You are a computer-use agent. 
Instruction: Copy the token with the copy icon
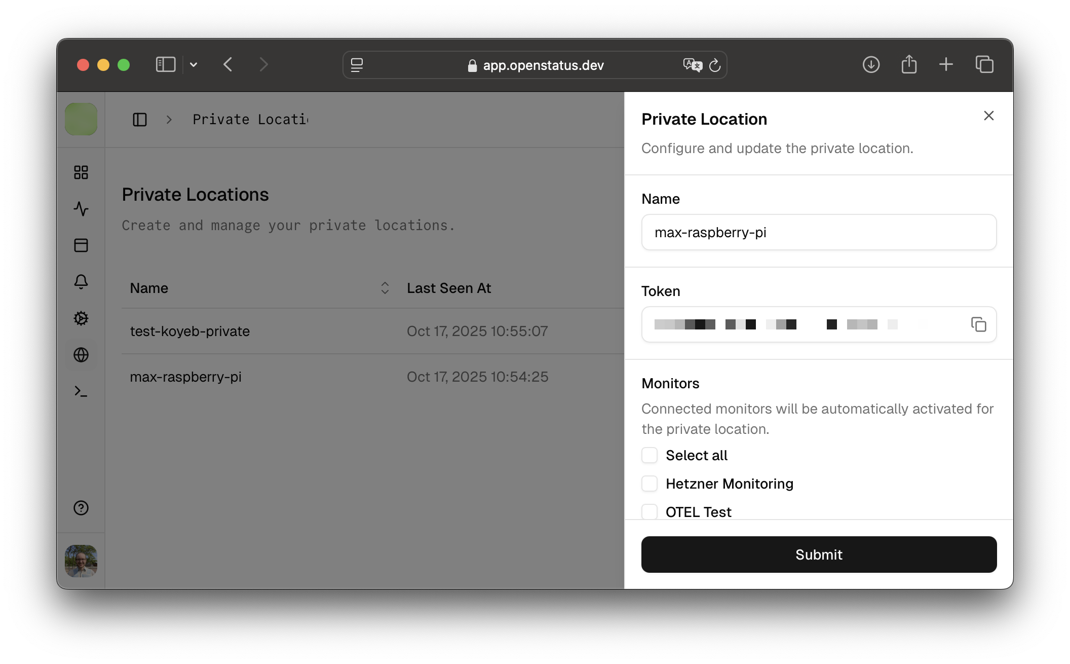979,324
